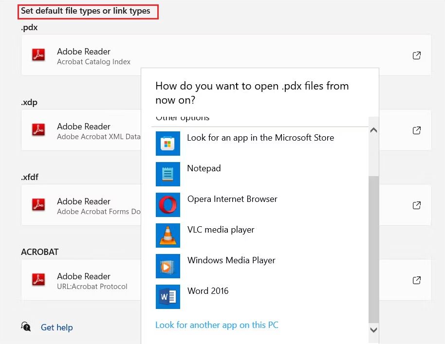
Task: Click Set default file types heading
Action: tap(85, 11)
